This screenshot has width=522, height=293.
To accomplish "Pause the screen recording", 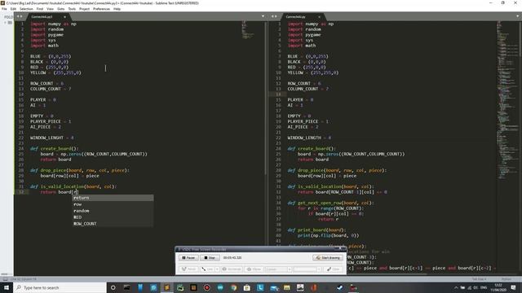I will pos(188,258).
